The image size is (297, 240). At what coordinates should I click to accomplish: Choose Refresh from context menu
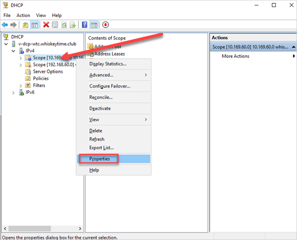113,139
